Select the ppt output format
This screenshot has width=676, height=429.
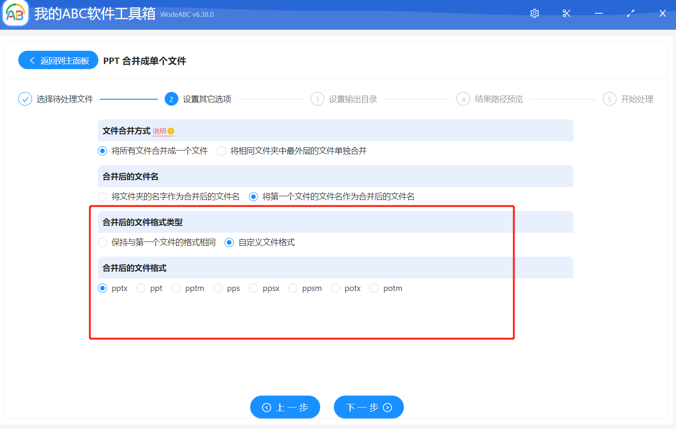tap(140, 288)
